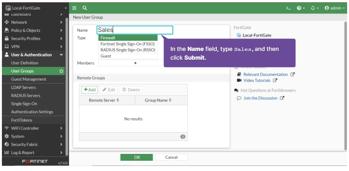Open Video Tutorials link

(257, 81)
